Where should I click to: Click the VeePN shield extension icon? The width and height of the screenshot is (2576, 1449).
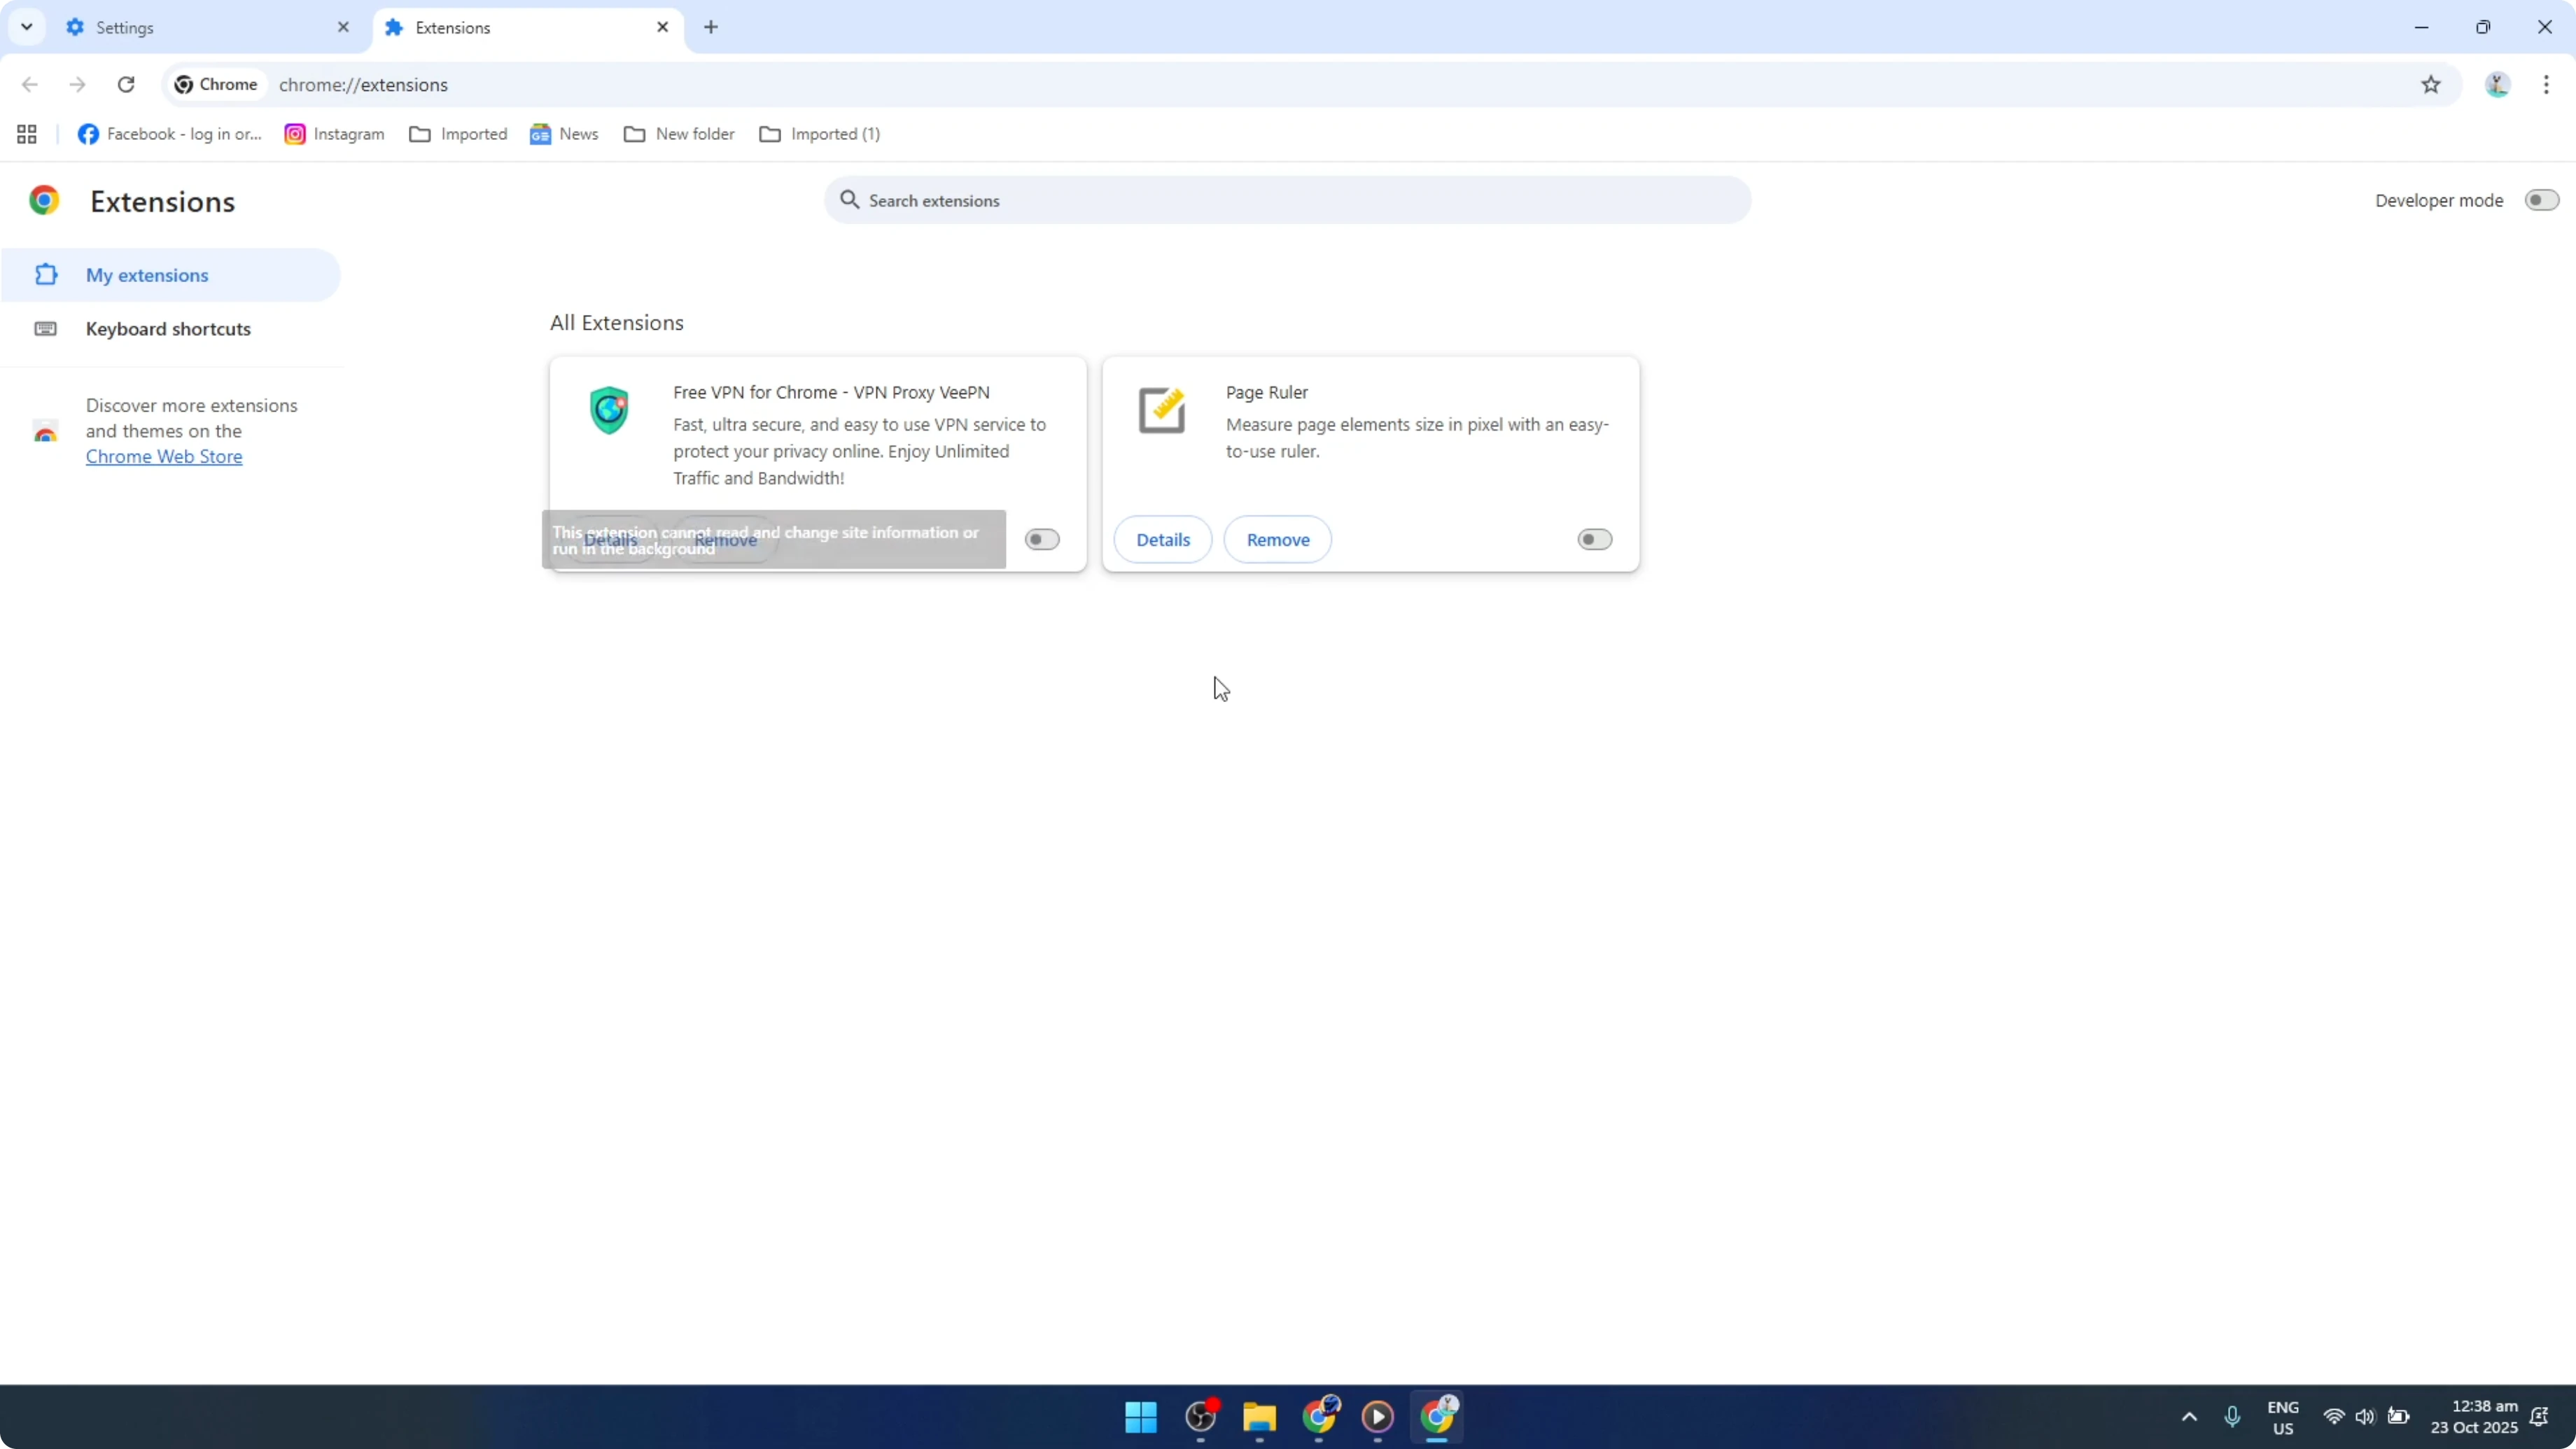pyautogui.click(x=609, y=410)
